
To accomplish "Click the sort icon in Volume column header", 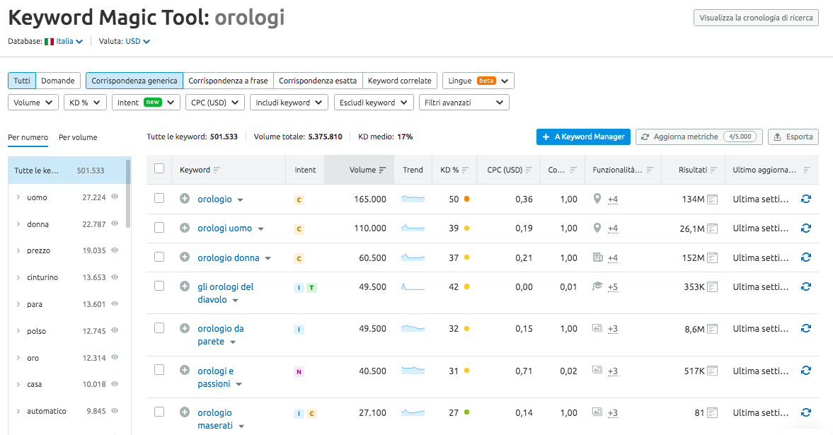I will pyautogui.click(x=383, y=170).
